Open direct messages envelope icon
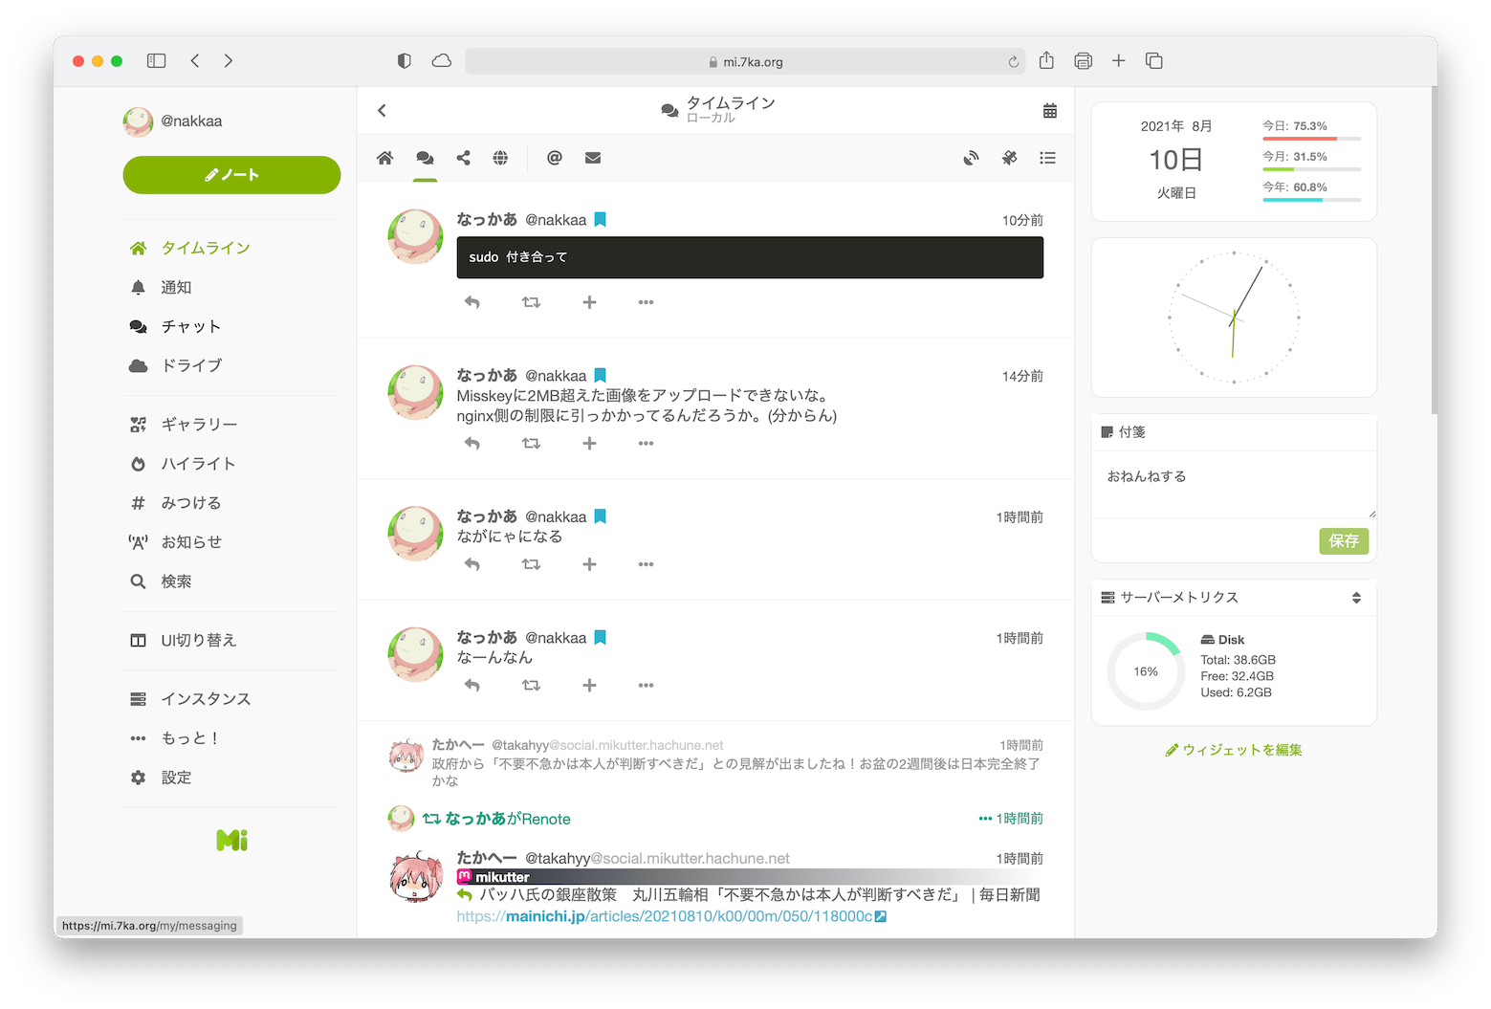Viewport: 1491px width, 1009px height. coord(593,158)
